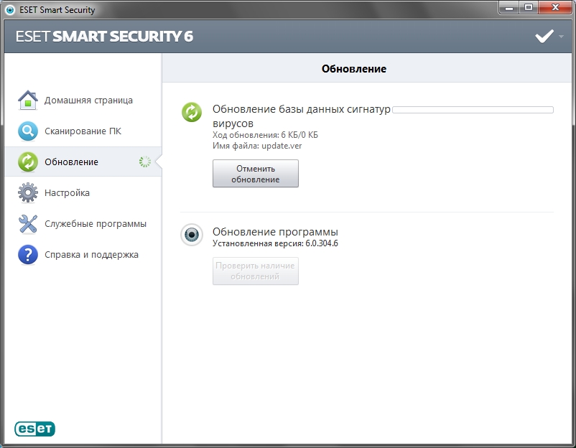Click the Проверить наличие обновлений button
576x448 pixels.
click(x=255, y=271)
